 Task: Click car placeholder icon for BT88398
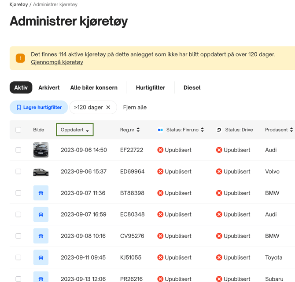tap(41, 193)
